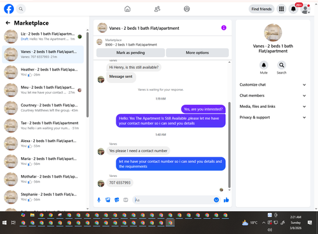Open the Groups icon in top navigation
Viewport: 318px width, 234px height.
pyautogui.click(x=187, y=9)
